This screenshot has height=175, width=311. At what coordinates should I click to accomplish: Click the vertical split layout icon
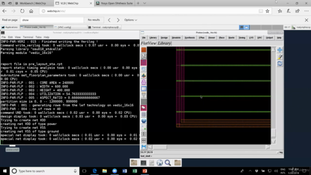click(144, 134)
